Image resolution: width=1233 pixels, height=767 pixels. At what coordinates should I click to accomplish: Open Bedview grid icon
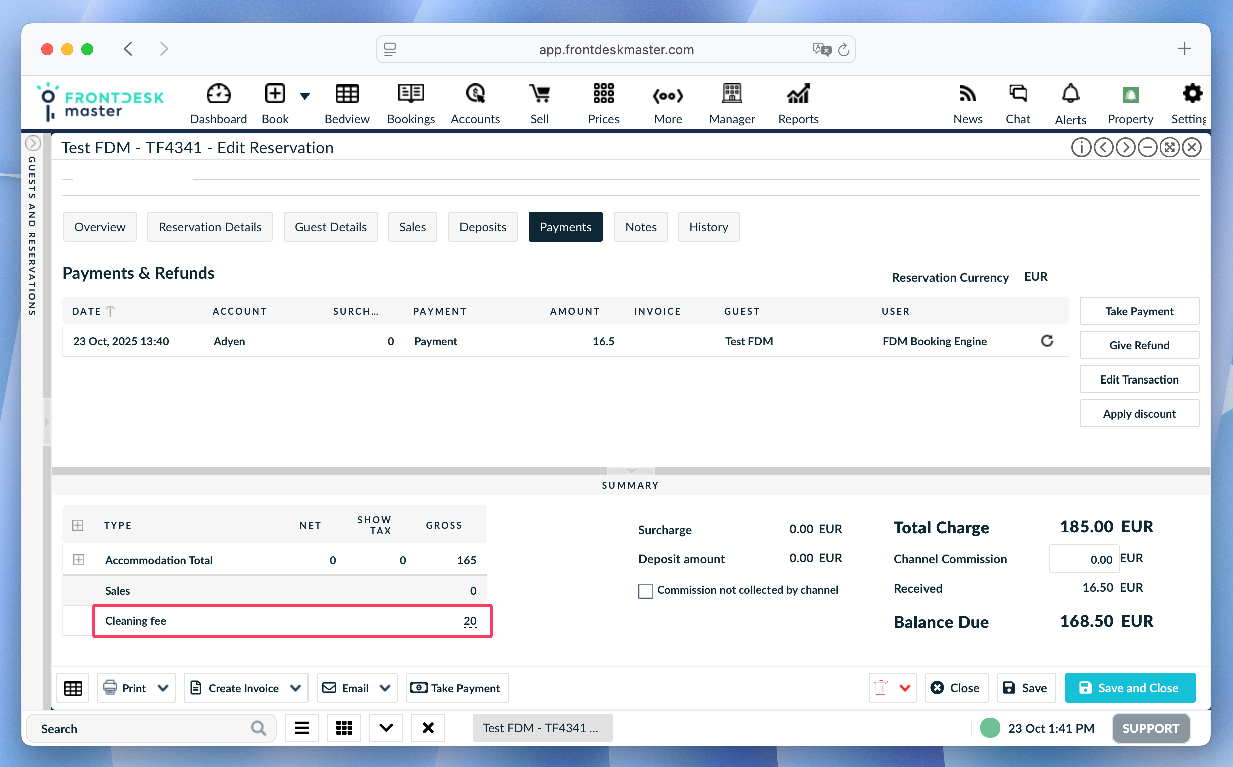click(x=347, y=94)
